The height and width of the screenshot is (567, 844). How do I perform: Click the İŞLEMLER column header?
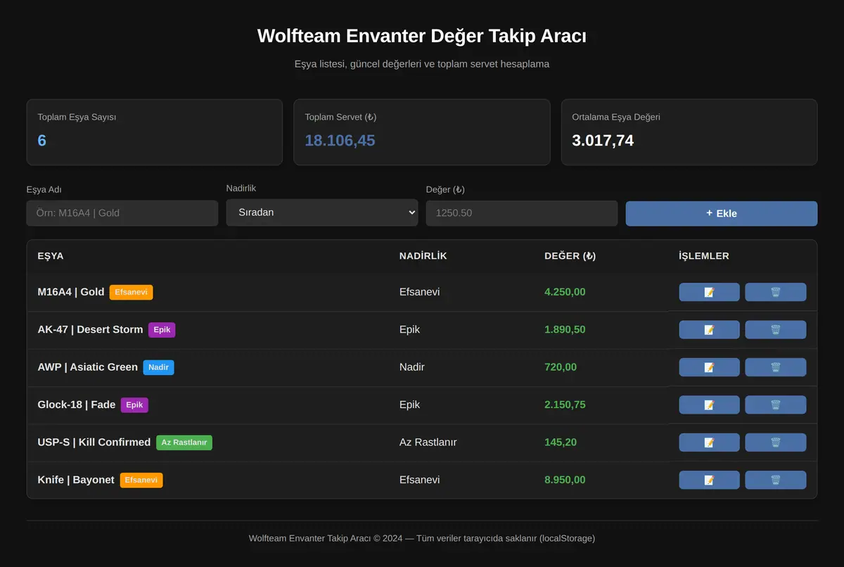tap(704, 256)
